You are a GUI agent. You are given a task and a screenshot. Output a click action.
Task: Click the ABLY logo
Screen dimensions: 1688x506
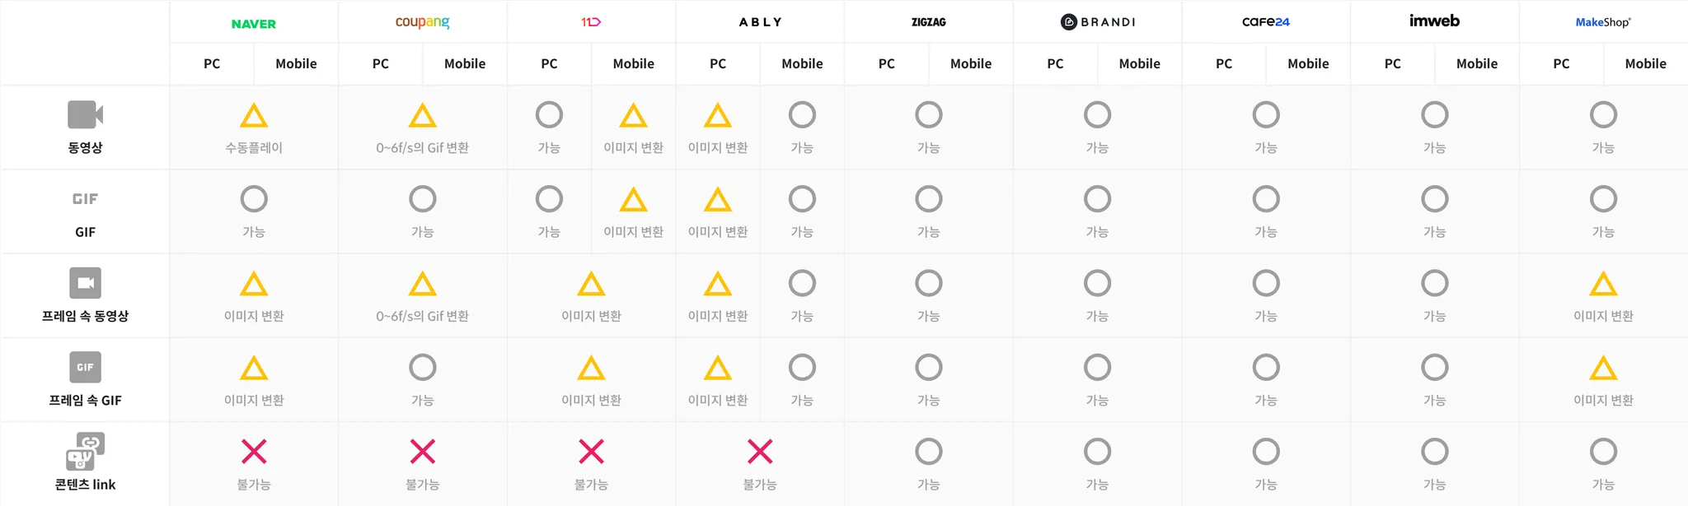tap(760, 22)
